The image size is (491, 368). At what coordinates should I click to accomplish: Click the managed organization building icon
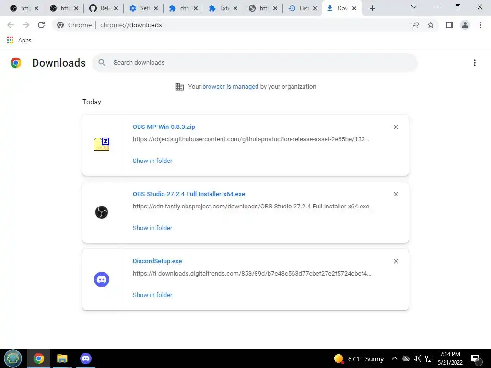180,87
